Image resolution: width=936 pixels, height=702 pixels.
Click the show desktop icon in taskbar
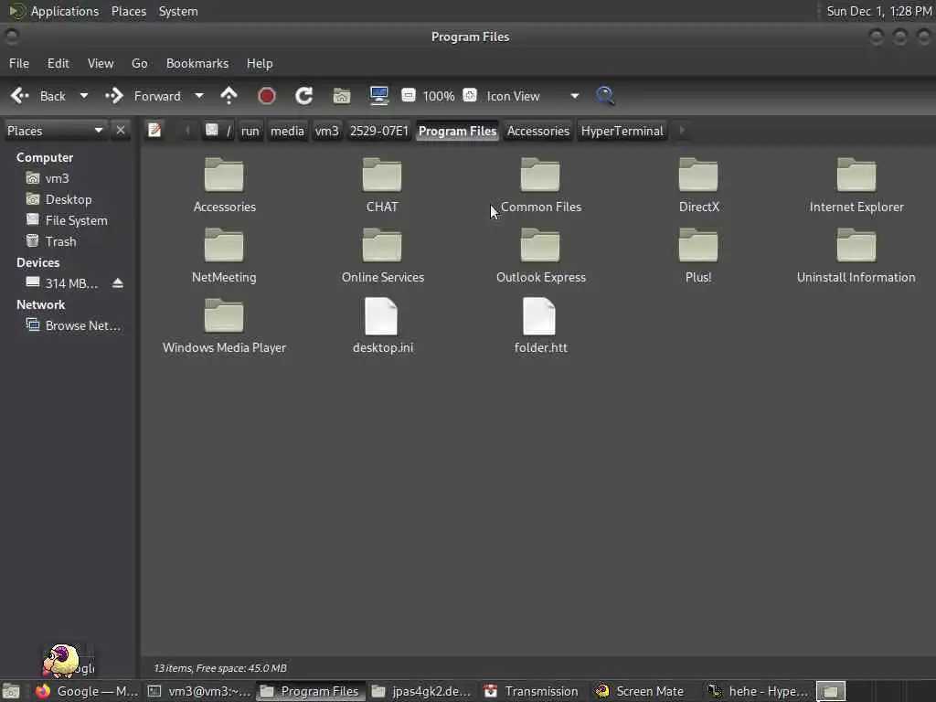11,691
